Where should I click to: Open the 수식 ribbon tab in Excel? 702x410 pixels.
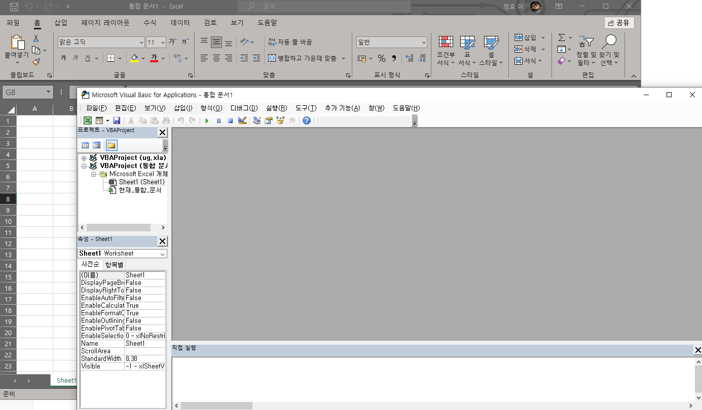pos(150,23)
